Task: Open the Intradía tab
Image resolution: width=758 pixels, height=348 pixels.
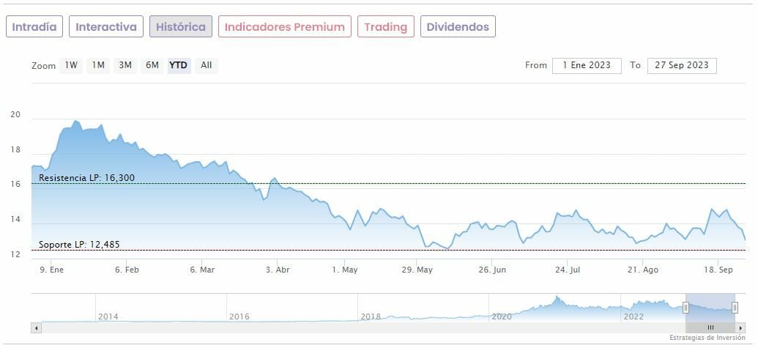Action: 34,27
